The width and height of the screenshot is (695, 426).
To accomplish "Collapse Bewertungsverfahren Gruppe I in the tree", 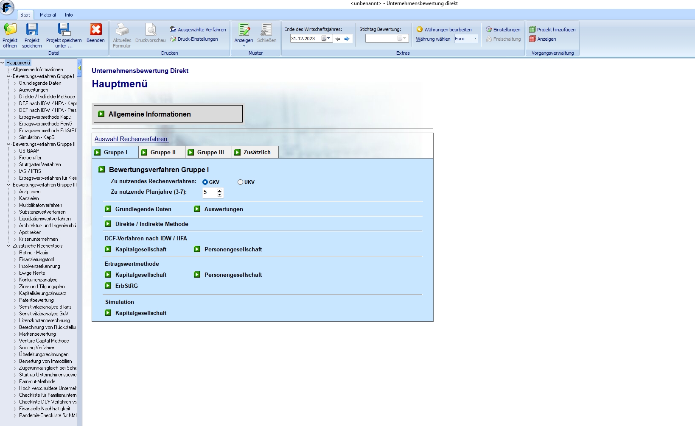I will [8, 76].
